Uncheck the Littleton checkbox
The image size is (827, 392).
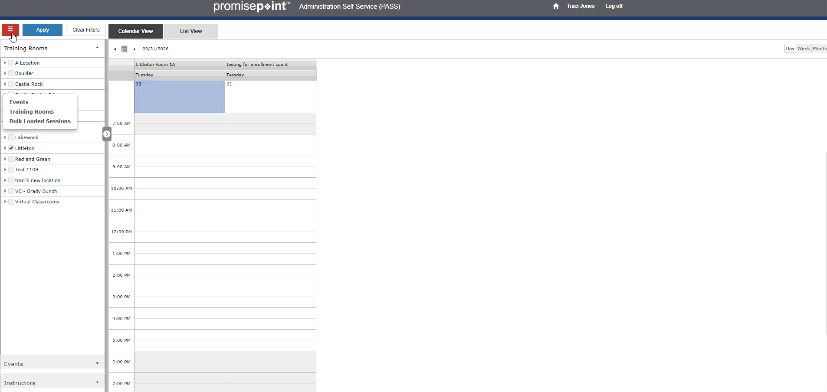click(11, 148)
